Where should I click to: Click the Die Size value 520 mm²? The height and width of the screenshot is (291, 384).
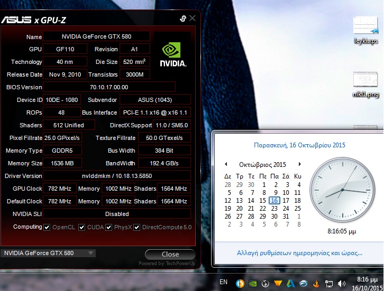tap(134, 62)
